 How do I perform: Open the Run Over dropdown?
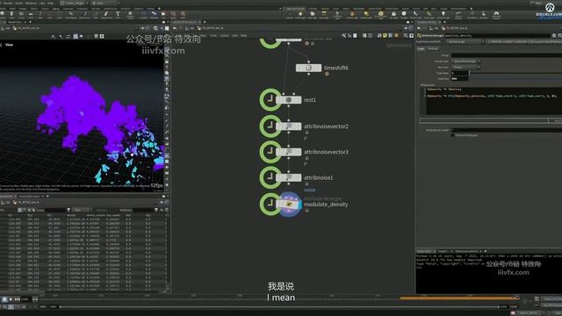466,67
